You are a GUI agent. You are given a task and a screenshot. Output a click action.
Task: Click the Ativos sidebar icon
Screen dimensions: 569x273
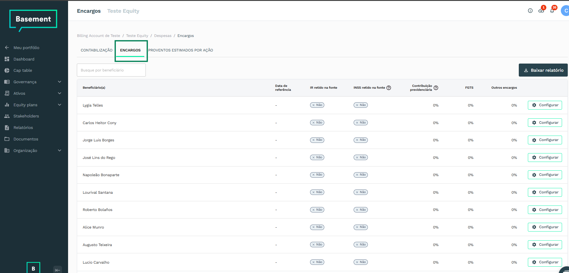pos(7,93)
